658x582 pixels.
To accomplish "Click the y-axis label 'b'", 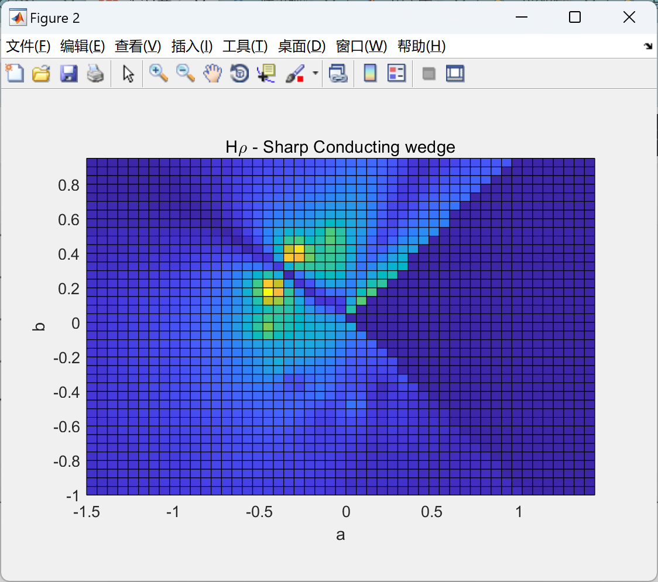I will [x=39, y=326].
